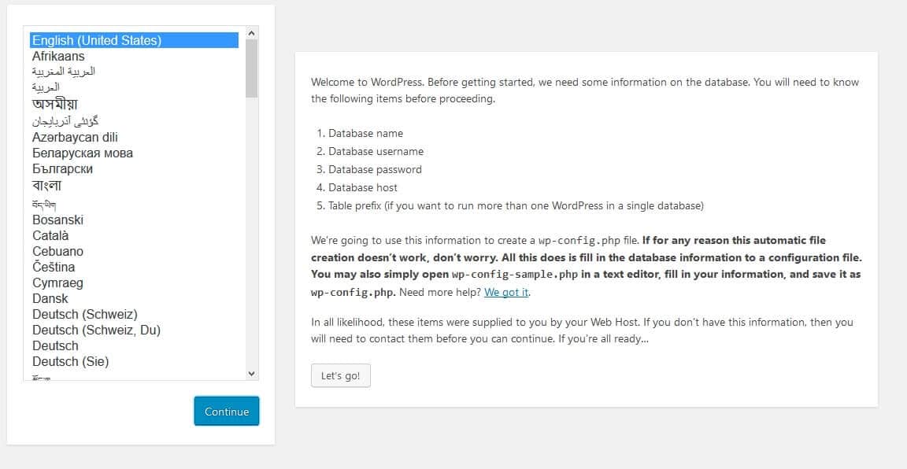907x469 pixels.
Task: Choose Български as the installation language
Action: 67,168
